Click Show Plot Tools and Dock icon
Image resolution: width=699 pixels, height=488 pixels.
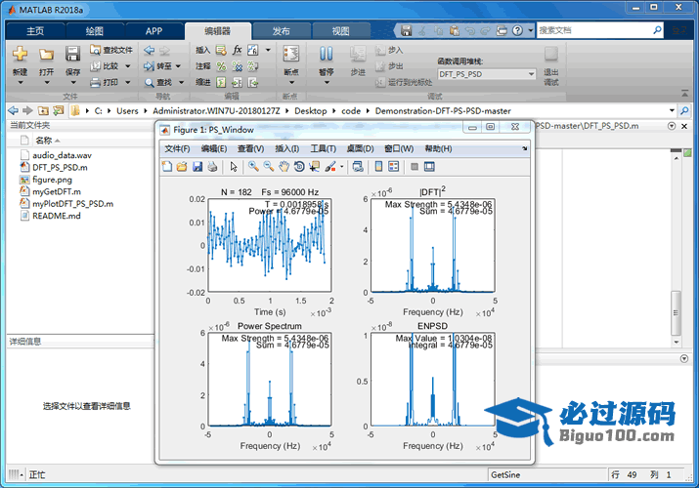tap(429, 167)
